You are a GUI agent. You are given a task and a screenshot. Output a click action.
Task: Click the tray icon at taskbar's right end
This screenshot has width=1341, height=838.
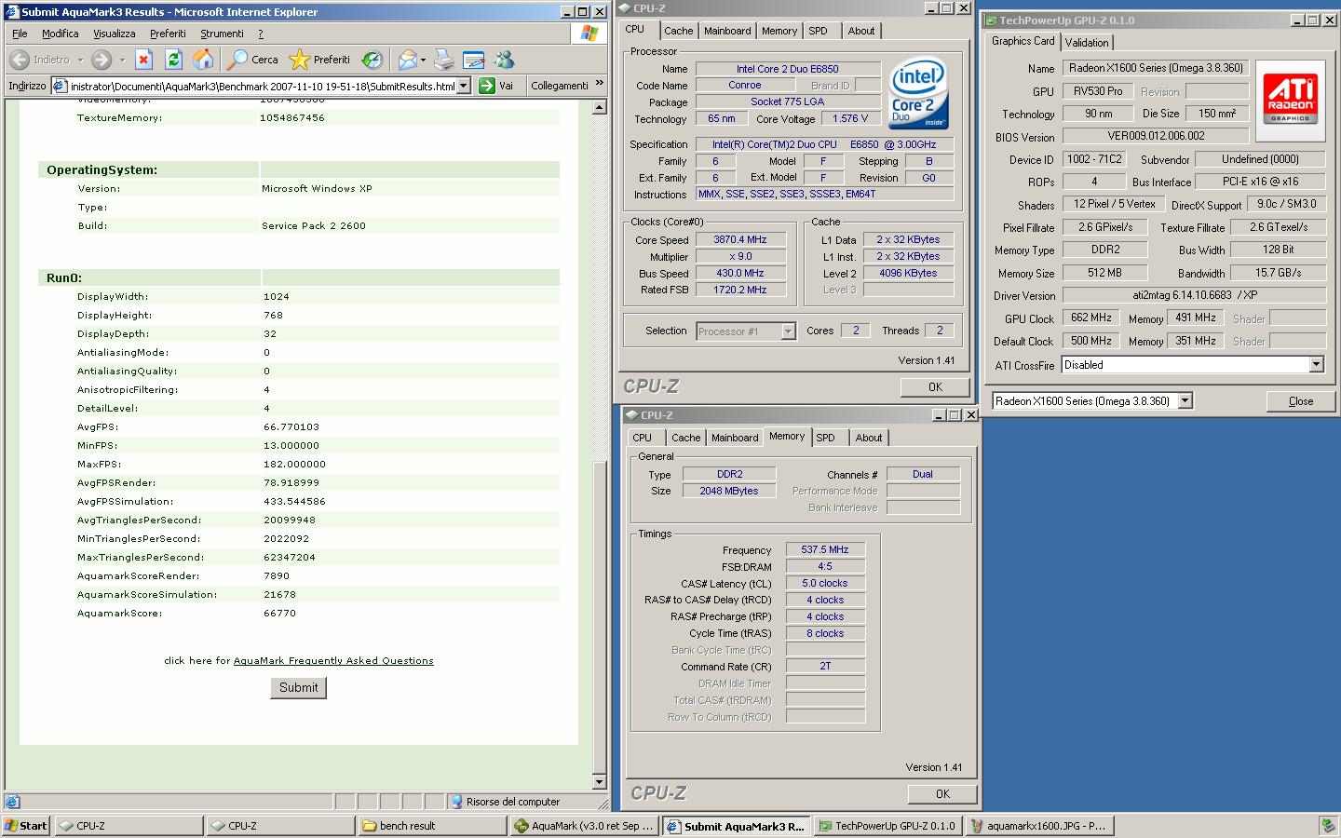pos(1327,825)
